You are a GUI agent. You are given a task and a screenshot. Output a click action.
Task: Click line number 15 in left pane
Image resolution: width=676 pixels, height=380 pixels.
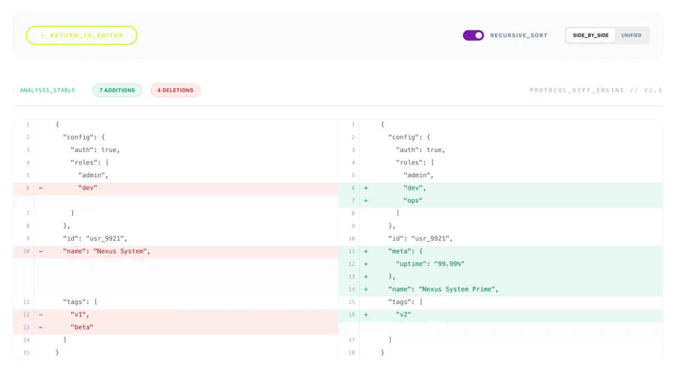26,352
